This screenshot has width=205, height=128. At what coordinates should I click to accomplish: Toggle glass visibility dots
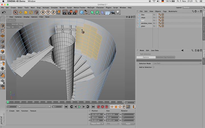click(x=156, y=26)
